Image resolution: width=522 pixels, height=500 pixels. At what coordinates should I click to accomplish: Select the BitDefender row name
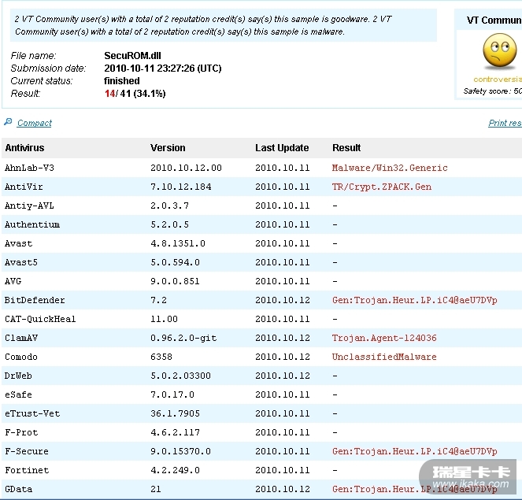pyautogui.click(x=35, y=300)
